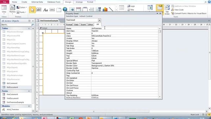Switch to the External Data tab
211x119 pixels.
[37, 2]
